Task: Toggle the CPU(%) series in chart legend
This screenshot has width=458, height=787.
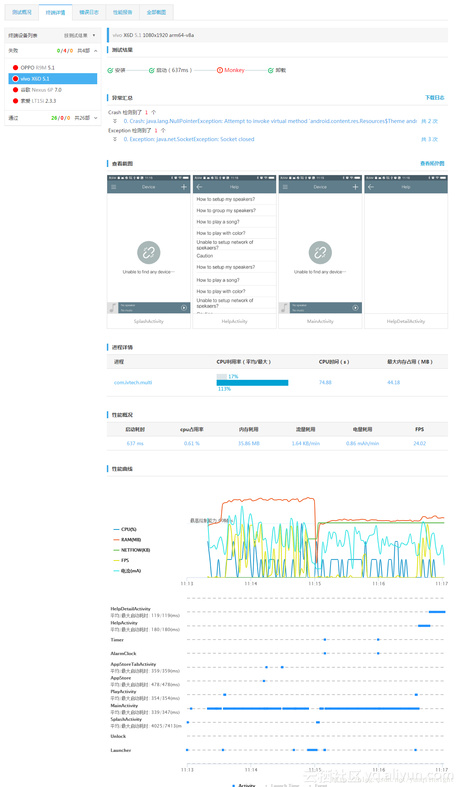Action: click(x=125, y=529)
